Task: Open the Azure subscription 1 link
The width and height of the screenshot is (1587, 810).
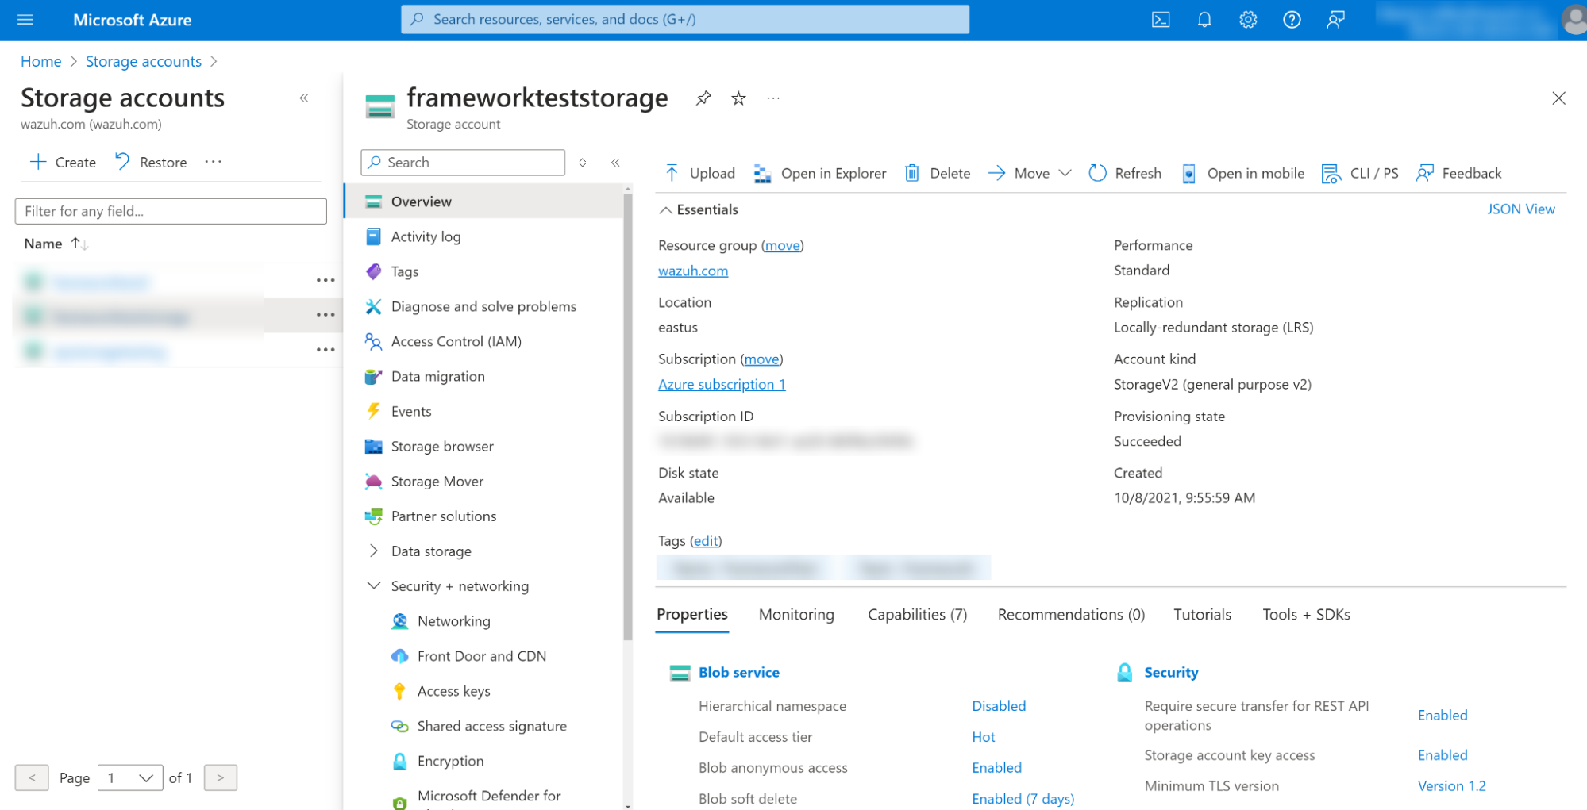Action: coord(721,384)
